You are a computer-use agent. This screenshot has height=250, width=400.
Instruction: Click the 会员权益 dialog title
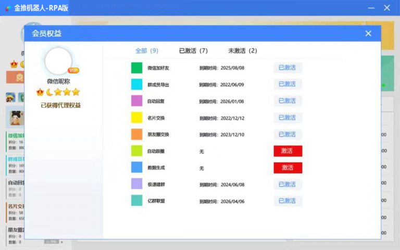point(46,33)
